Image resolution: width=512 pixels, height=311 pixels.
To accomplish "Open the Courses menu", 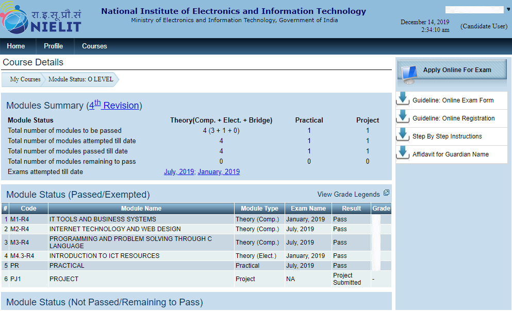I will 94,46.
